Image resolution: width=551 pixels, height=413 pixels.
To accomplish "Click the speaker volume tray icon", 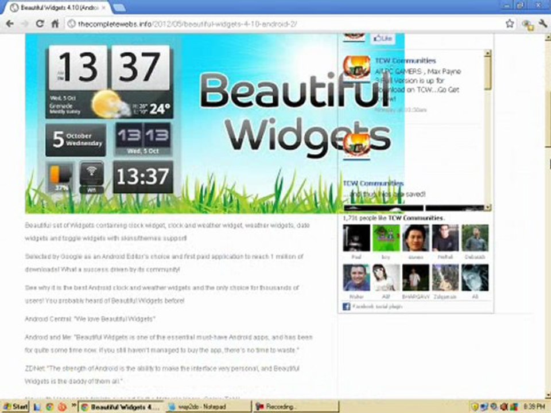I will (x=504, y=407).
